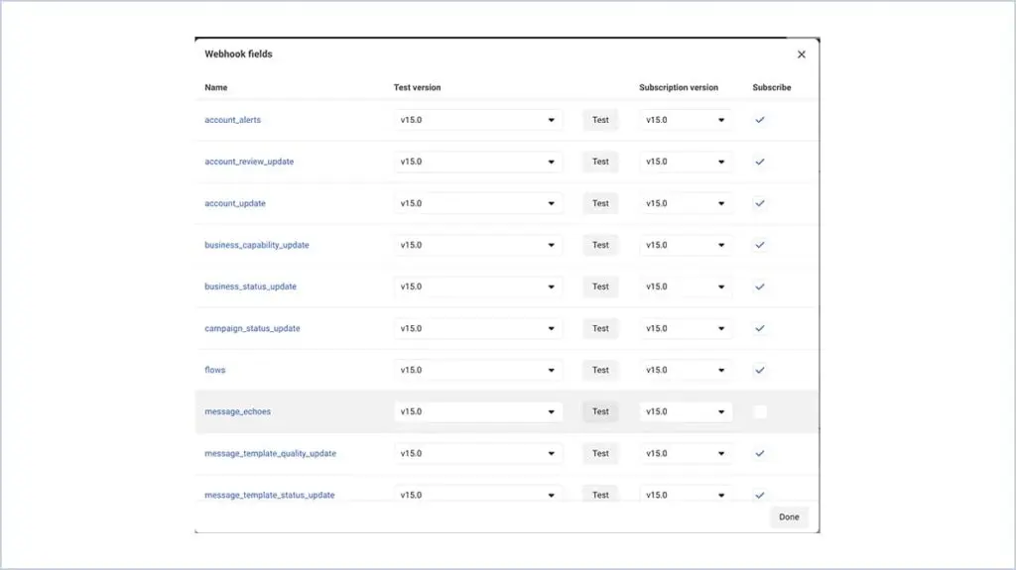The image size is (1016, 570).
Task: Open the account_alerts field link
Action: [x=232, y=120]
